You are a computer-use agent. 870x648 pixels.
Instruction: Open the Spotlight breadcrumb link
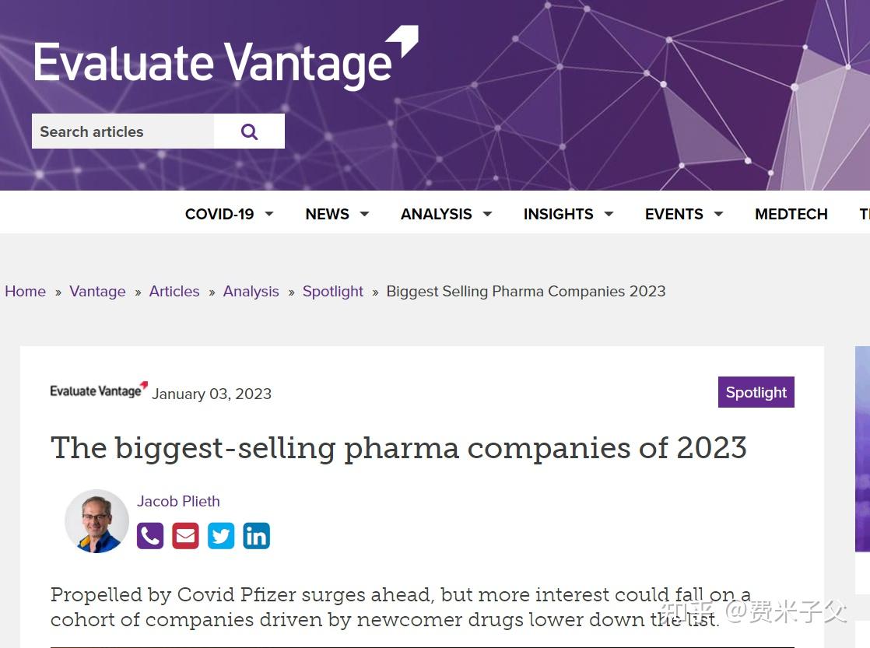click(x=333, y=291)
